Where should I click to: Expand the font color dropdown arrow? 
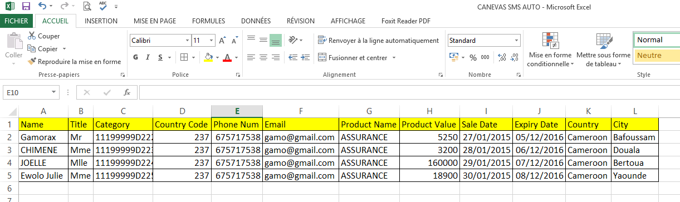click(x=236, y=58)
